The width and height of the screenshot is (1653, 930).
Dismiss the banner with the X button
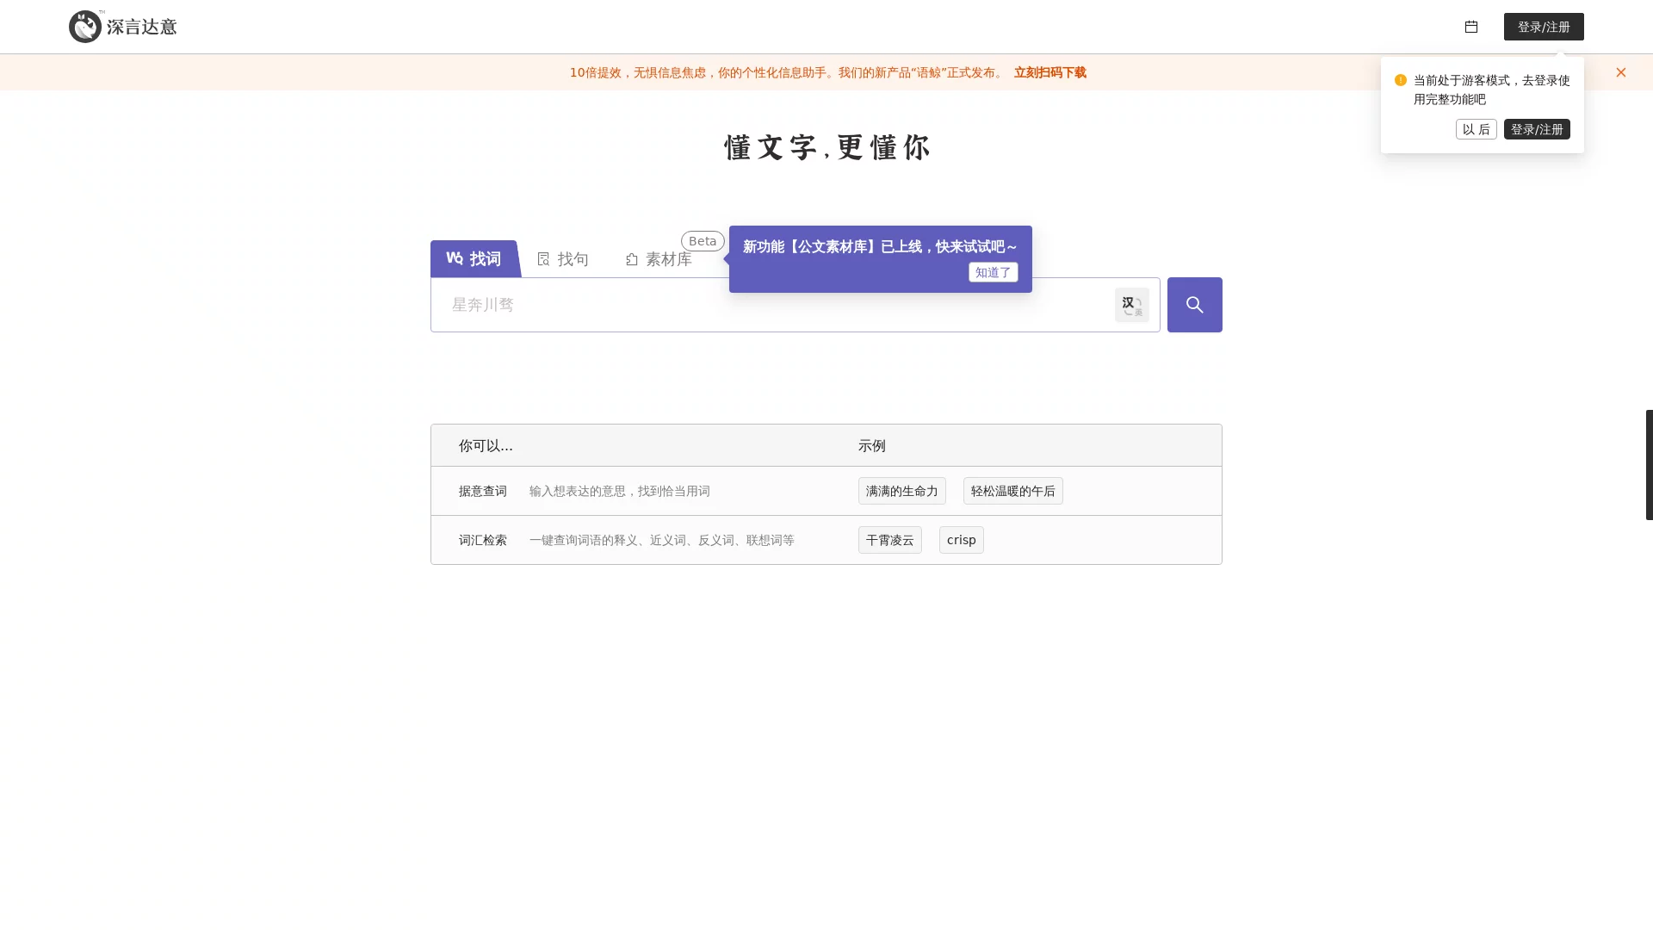coord(1620,72)
